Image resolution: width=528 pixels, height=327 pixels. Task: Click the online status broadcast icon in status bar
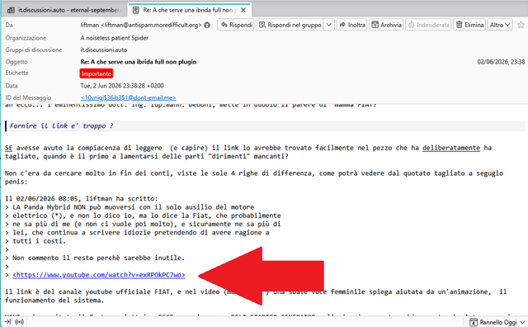(20, 322)
